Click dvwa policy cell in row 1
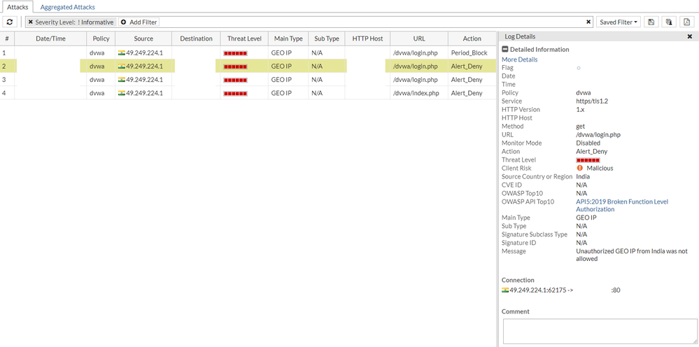 (x=97, y=52)
